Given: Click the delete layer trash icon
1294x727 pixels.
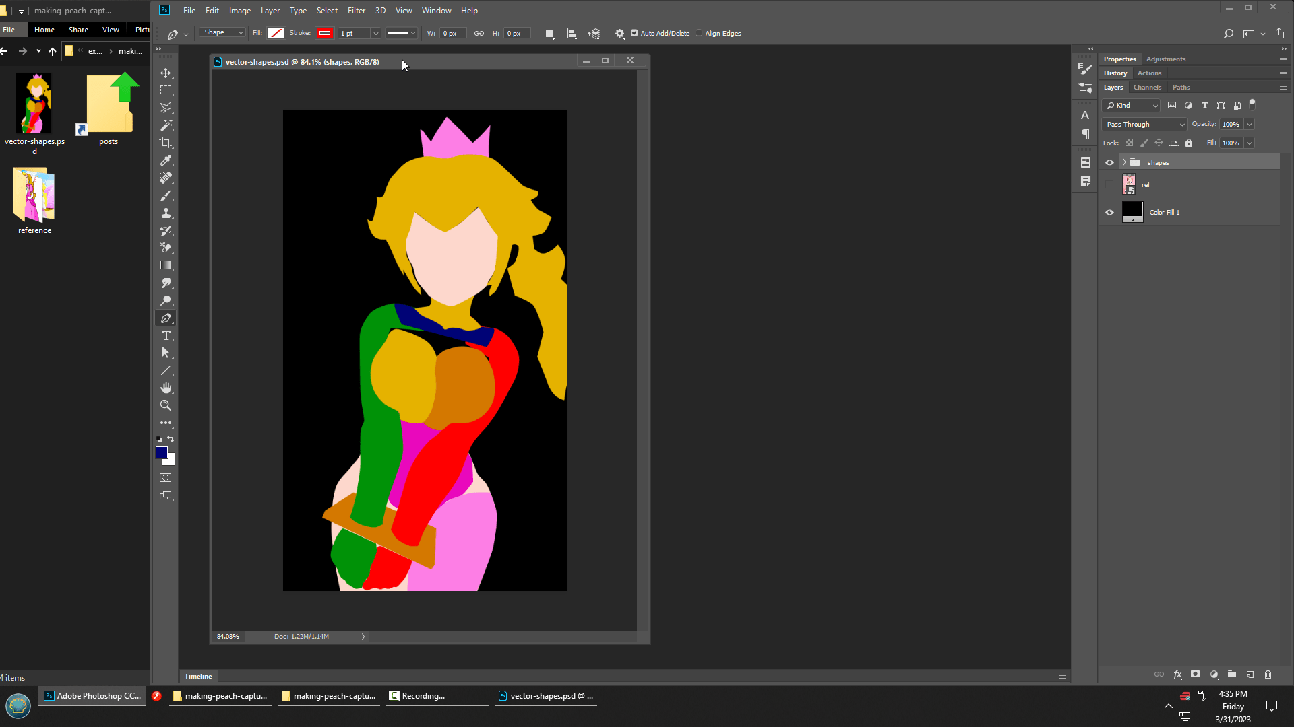Looking at the screenshot, I should (1268, 674).
